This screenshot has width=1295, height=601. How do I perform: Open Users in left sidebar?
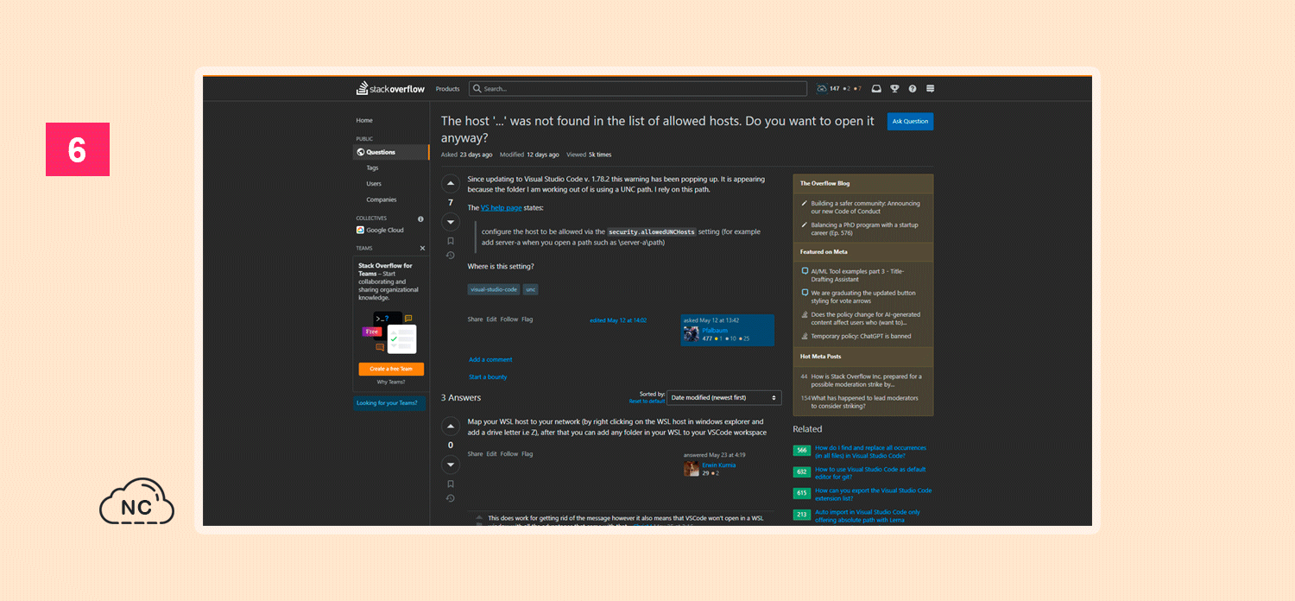click(374, 184)
